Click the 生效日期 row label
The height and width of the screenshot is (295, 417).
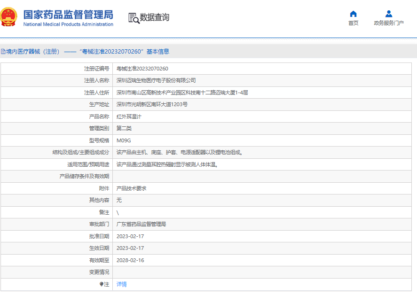coord(99,248)
